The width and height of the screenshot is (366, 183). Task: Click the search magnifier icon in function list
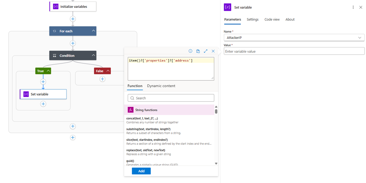coord(133,98)
